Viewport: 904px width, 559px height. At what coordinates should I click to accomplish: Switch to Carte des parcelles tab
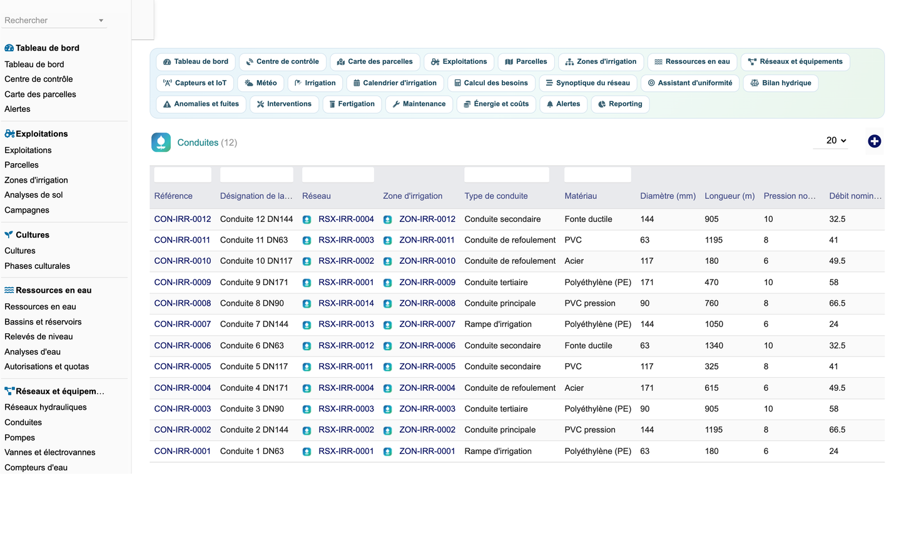[375, 62]
